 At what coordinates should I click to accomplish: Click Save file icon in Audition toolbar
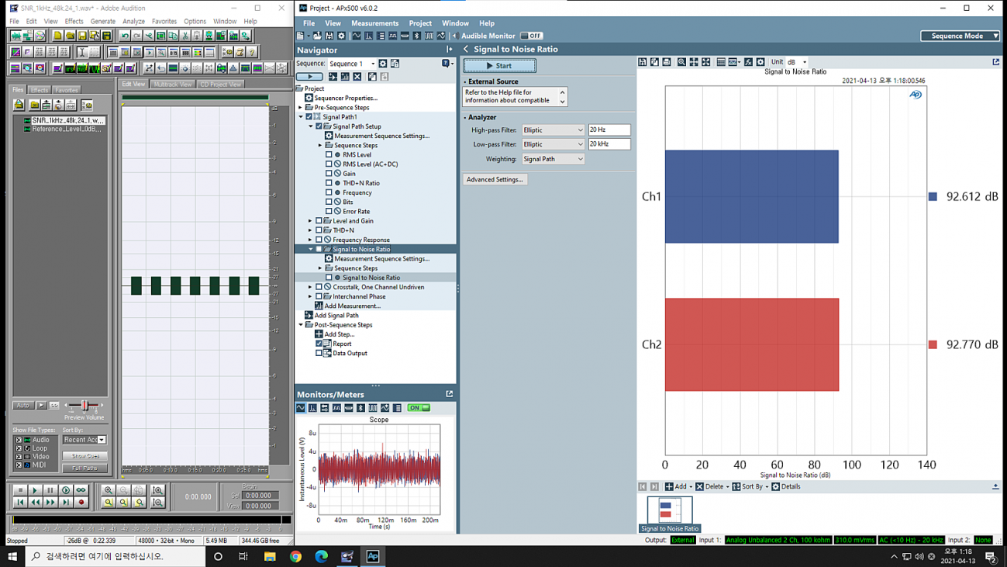pos(81,36)
